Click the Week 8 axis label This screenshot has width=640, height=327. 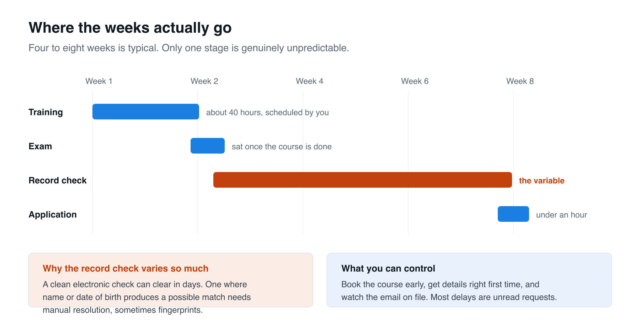click(520, 81)
